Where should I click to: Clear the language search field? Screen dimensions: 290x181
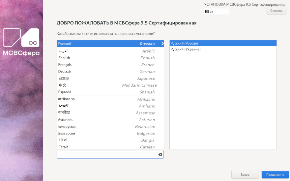click(x=160, y=155)
